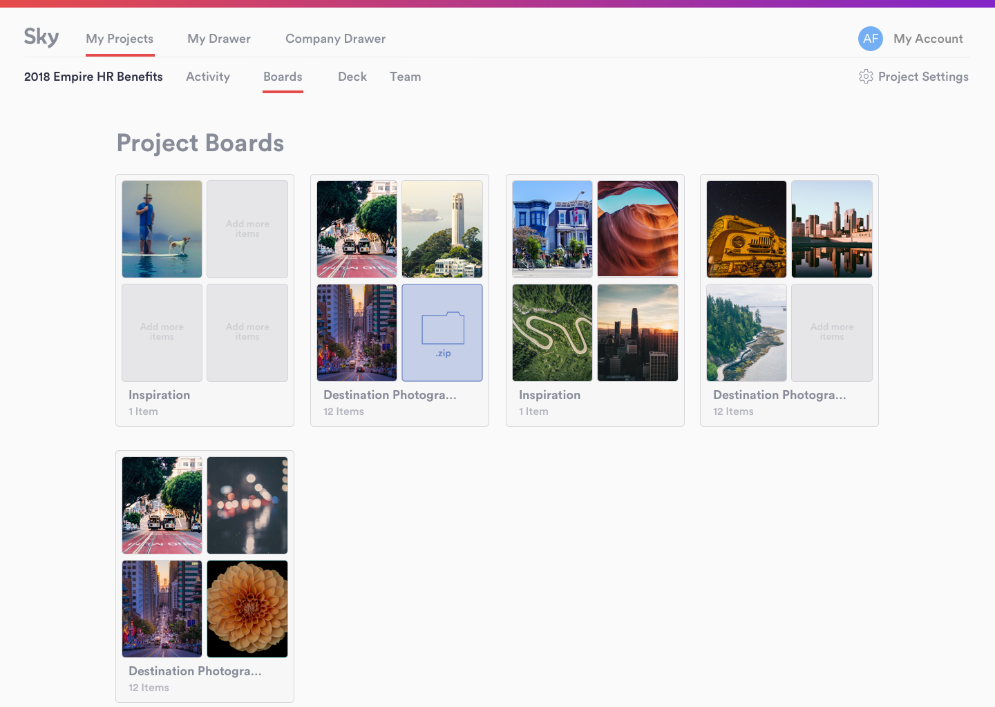Screen dimensions: 995x707
Task: Click the Sky logo
Action: pos(41,37)
